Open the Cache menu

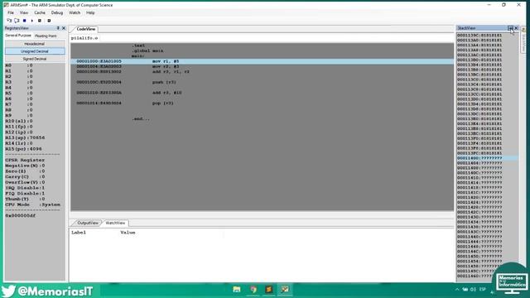(40, 13)
